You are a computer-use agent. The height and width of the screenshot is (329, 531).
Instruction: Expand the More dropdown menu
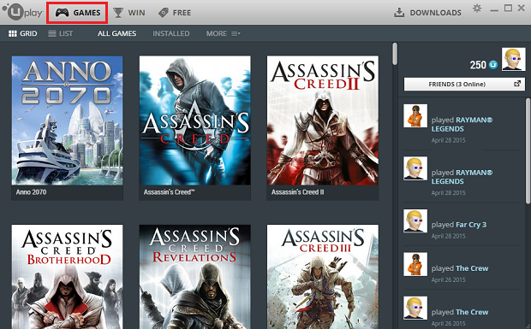(x=224, y=33)
